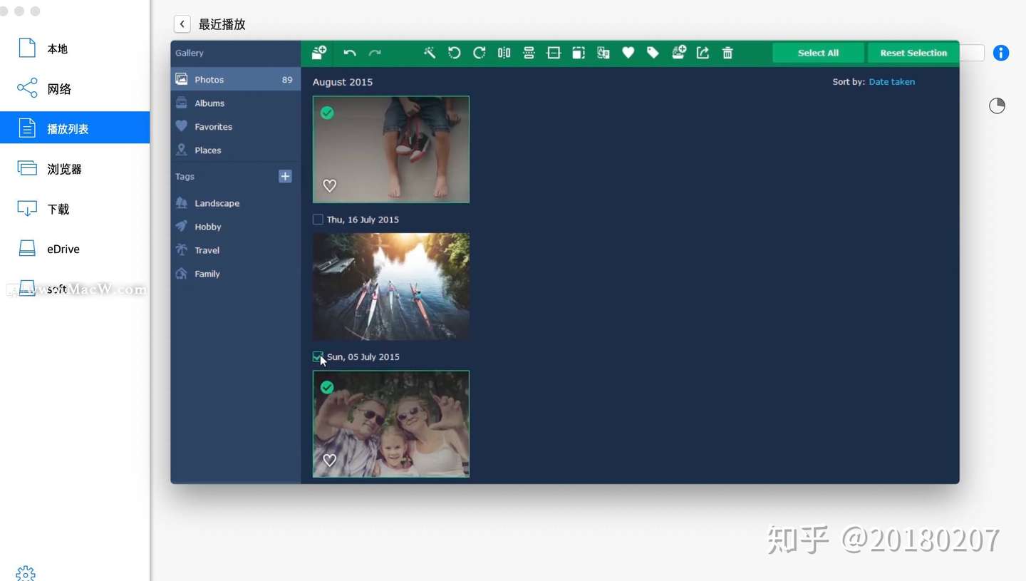Add selected photos to favorites via toolbar heart
The image size is (1026, 581).
tap(628, 53)
